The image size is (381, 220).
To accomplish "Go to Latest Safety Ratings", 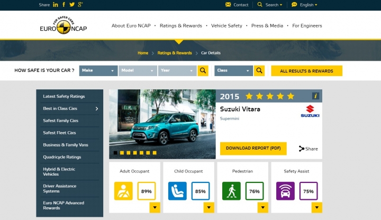I will pos(64,96).
